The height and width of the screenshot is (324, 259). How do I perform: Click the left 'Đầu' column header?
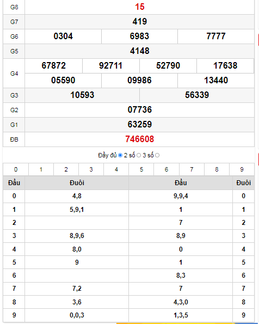[14, 183]
